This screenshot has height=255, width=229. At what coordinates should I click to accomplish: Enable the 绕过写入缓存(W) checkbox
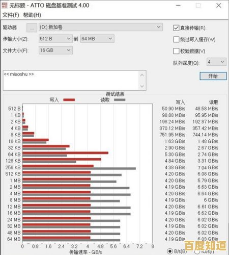(176, 39)
